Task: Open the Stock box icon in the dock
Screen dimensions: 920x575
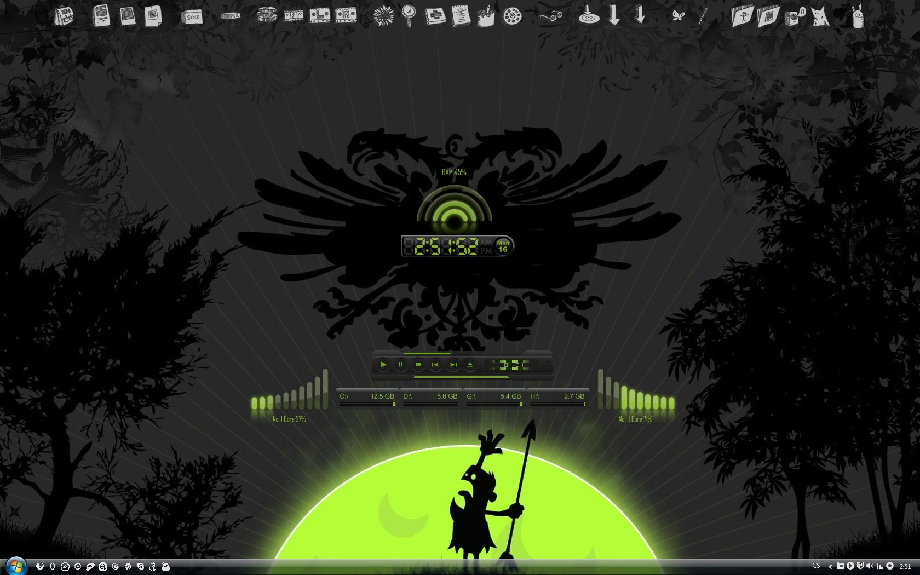Action: pos(192,17)
